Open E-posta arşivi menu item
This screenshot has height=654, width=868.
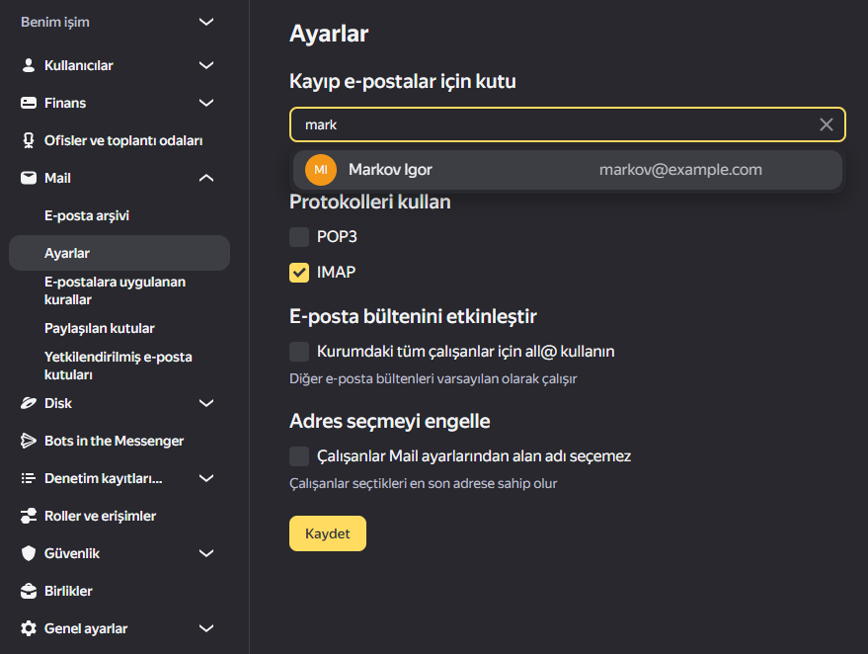point(87,215)
